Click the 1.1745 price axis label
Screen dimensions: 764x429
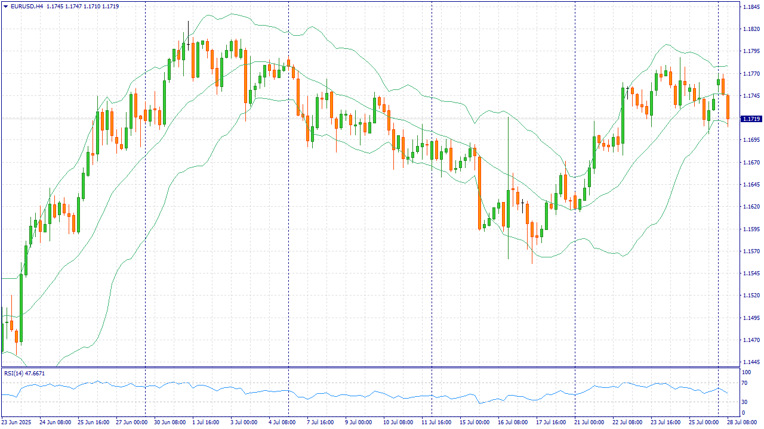750,96
